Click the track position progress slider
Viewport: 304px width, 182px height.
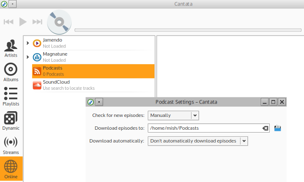click(188, 30)
